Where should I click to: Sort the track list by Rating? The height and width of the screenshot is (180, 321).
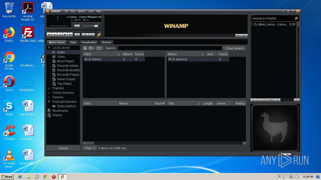(x=240, y=103)
